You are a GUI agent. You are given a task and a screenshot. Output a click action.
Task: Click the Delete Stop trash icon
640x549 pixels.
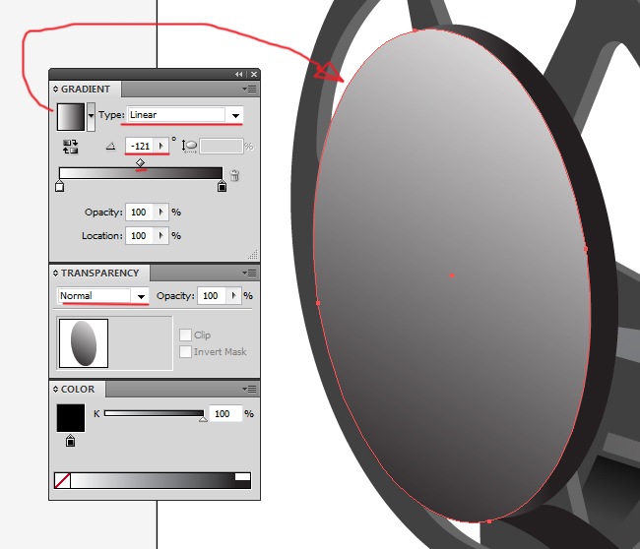[x=234, y=176]
